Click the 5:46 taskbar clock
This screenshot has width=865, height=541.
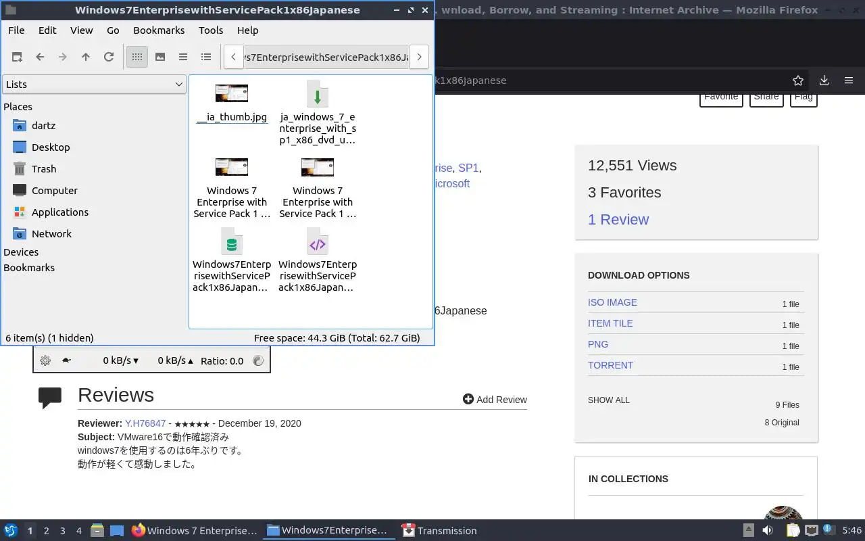tap(851, 531)
